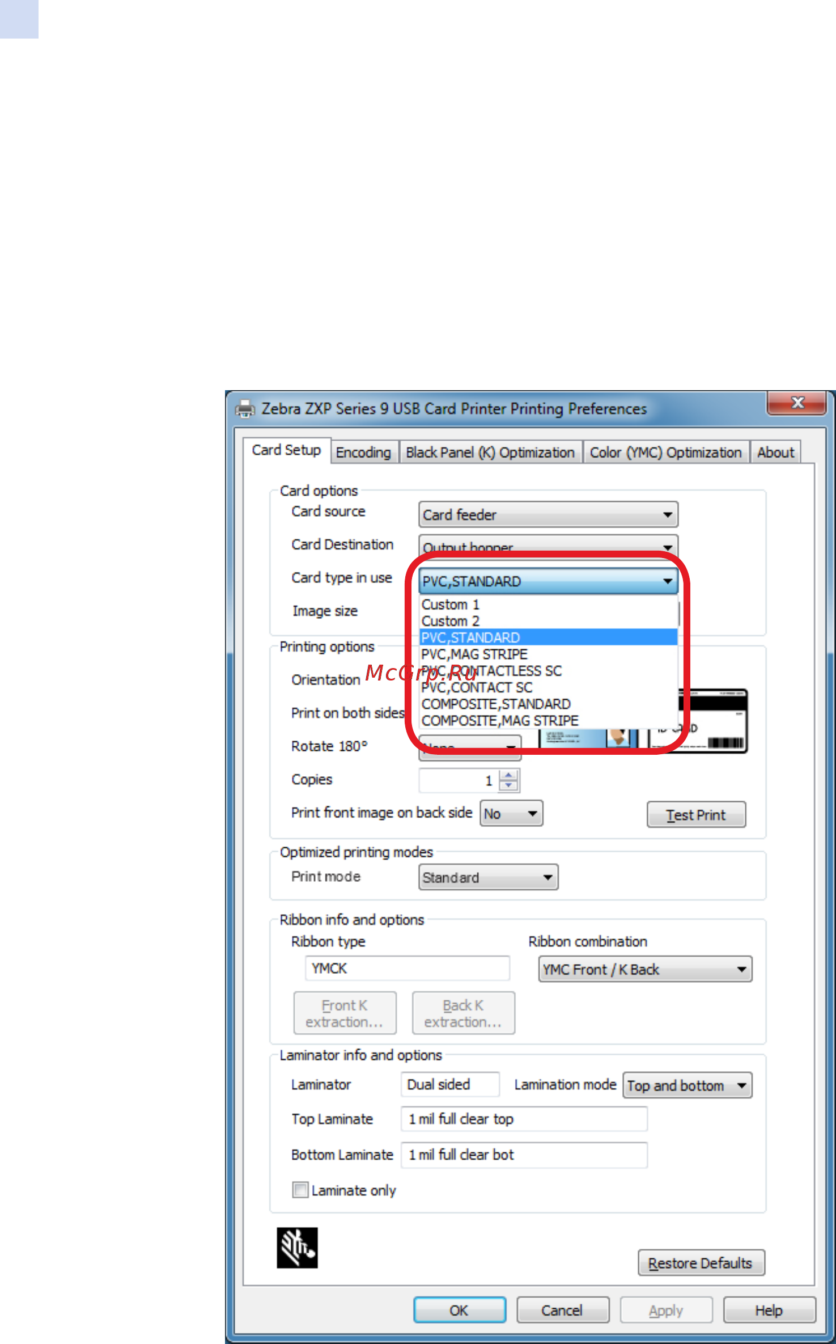Click the Ribbon type YMCK field
The width and height of the screenshot is (836, 1344).
(x=408, y=968)
